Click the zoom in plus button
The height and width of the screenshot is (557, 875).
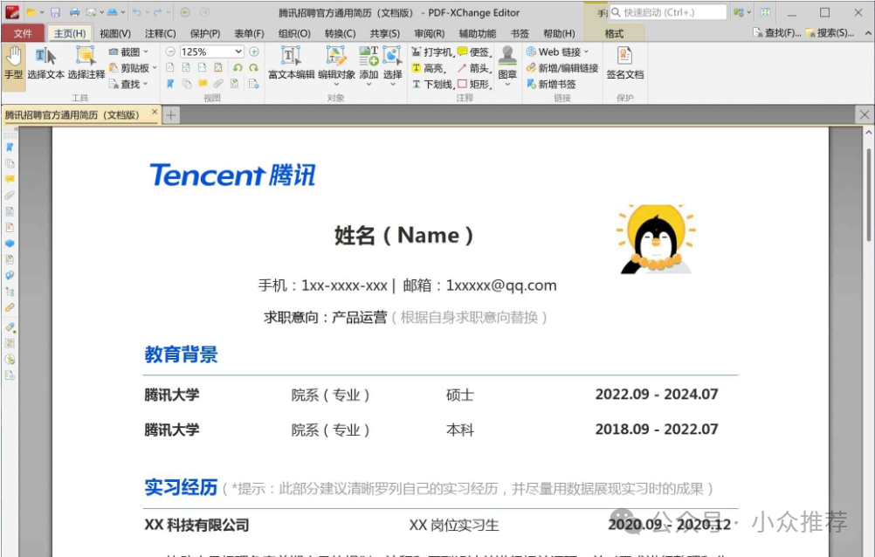(x=254, y=52)
